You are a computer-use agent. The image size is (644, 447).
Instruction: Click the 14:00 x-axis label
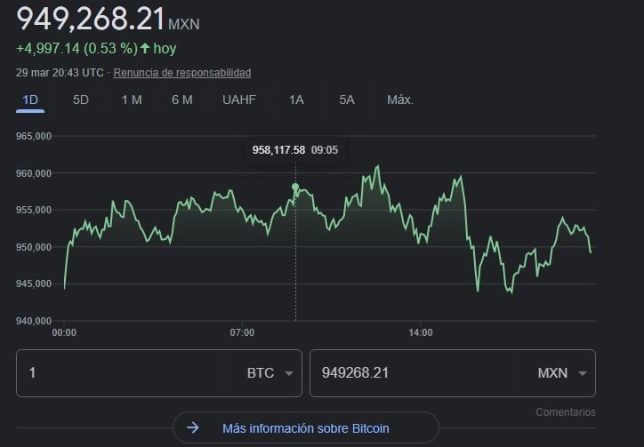point(420,332)
